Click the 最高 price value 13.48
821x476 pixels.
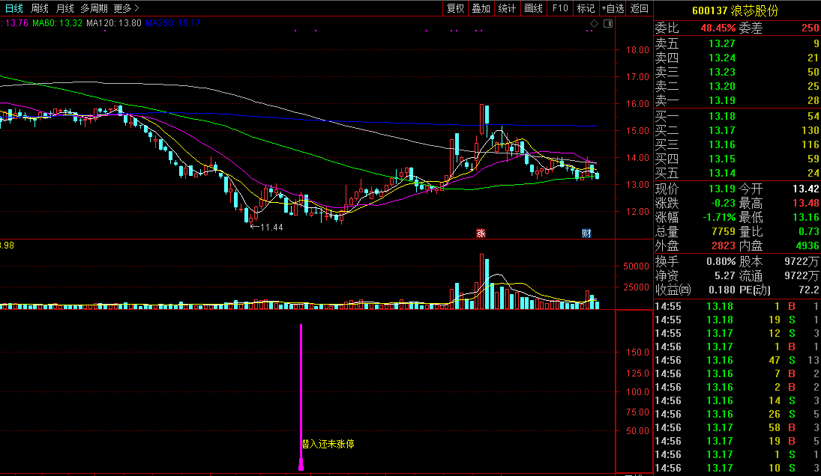(x=805, y=203)
